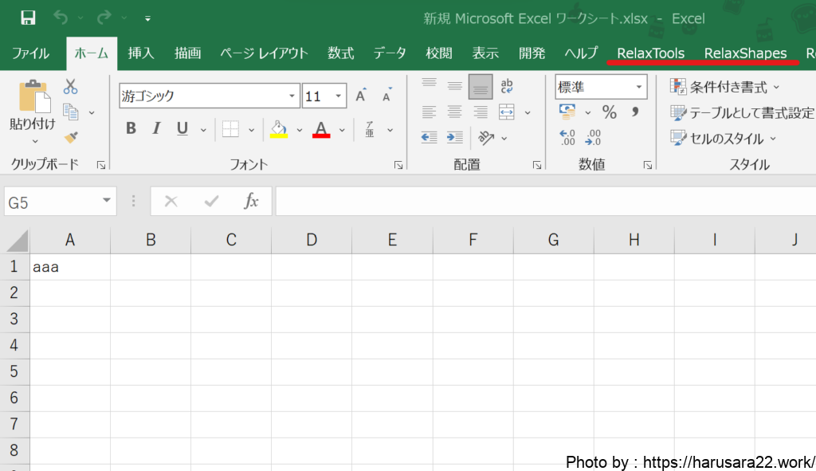Expand the 標準 number format dropdown
The width and height of the screenshot is (816, 471).
(640, 87)
